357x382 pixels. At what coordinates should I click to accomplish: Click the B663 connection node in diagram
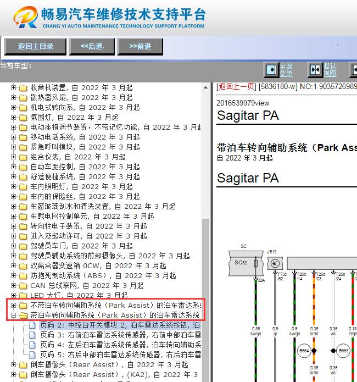point(343,351)
